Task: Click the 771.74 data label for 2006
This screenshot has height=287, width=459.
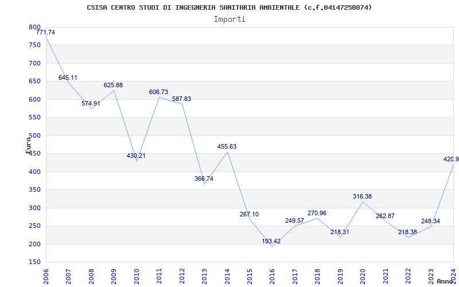Action: (46, 33)
